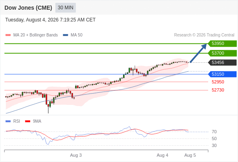This screenshot has height=162, width=238.
Task: Click the date and time text line
Action: pos(50,20)
